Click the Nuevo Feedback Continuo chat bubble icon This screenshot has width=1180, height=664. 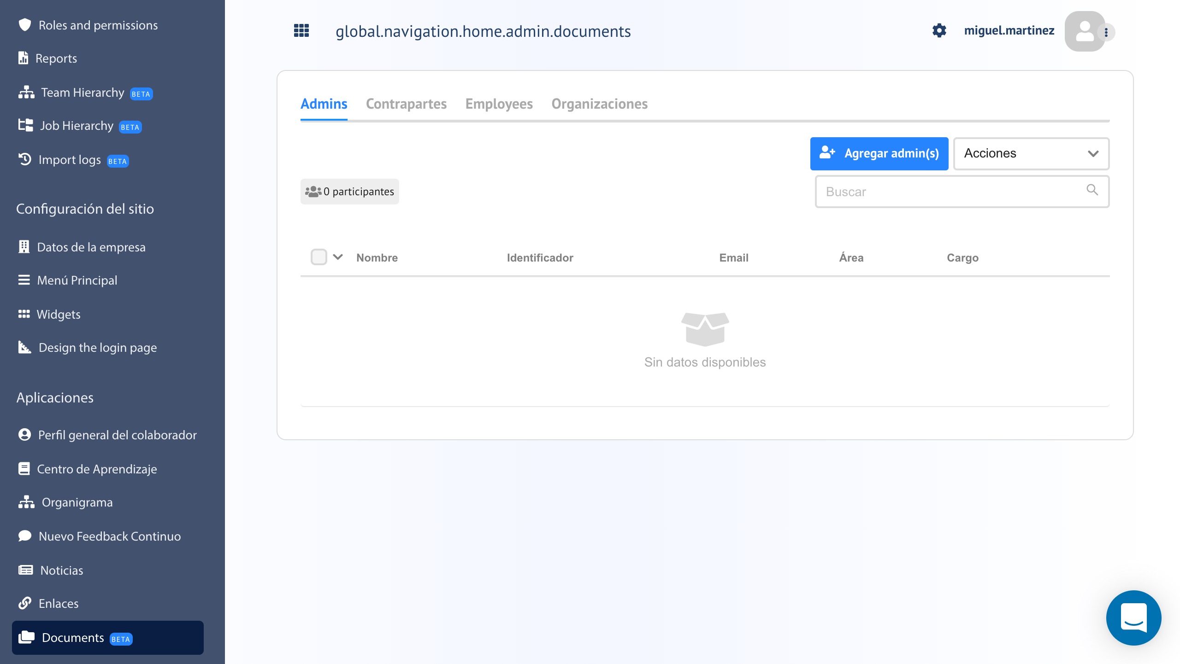tap(25, 536)
